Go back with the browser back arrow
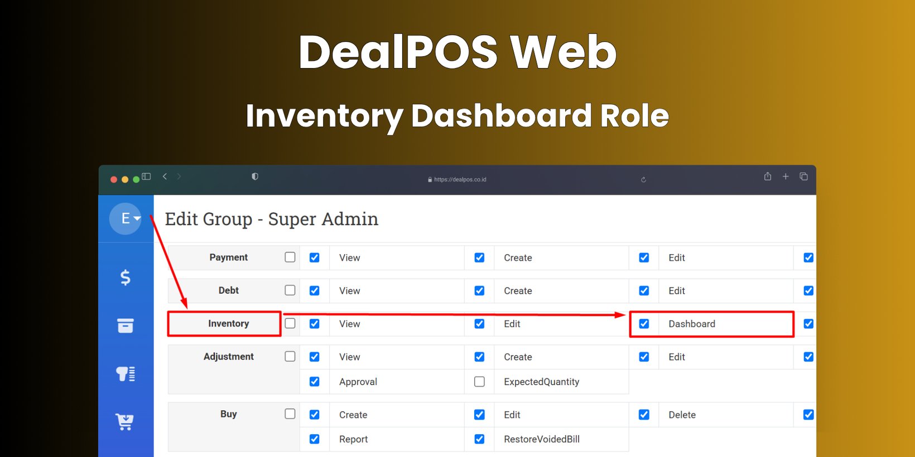This screenshot has width=915, height=457. coord(165,177)
